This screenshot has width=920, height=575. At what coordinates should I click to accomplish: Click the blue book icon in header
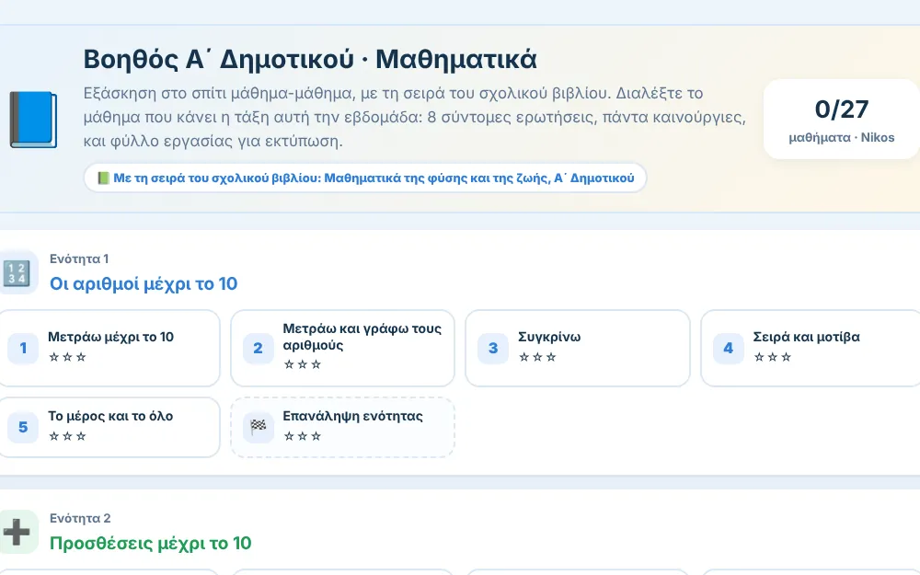tap(33, 120)
